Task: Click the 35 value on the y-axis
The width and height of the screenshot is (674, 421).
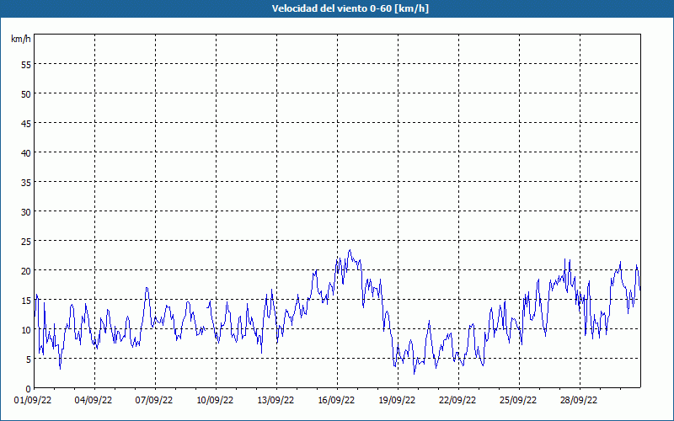Action: [26, 183]
